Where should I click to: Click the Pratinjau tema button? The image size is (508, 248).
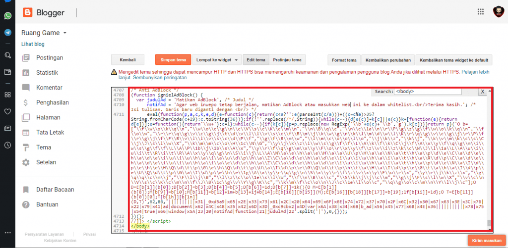pyautogui.click(x=287, y=60)
